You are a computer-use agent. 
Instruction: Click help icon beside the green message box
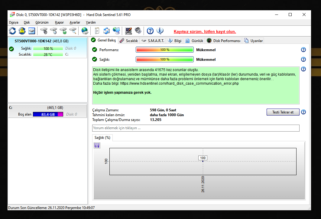303,69
